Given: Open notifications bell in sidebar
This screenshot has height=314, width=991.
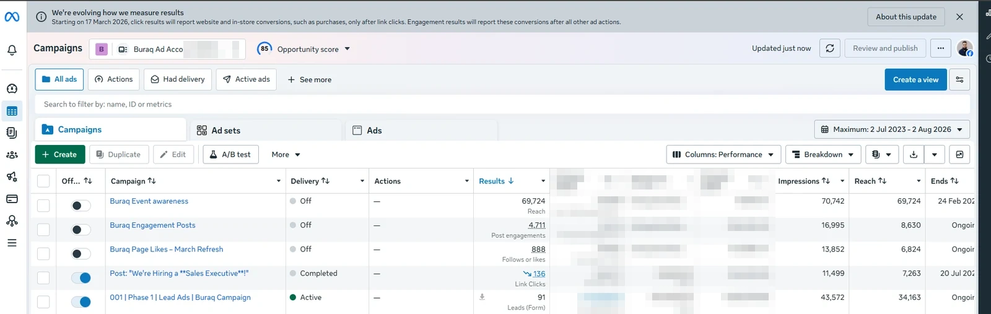Looking at the screenshot, I should (x=12, y=50).
